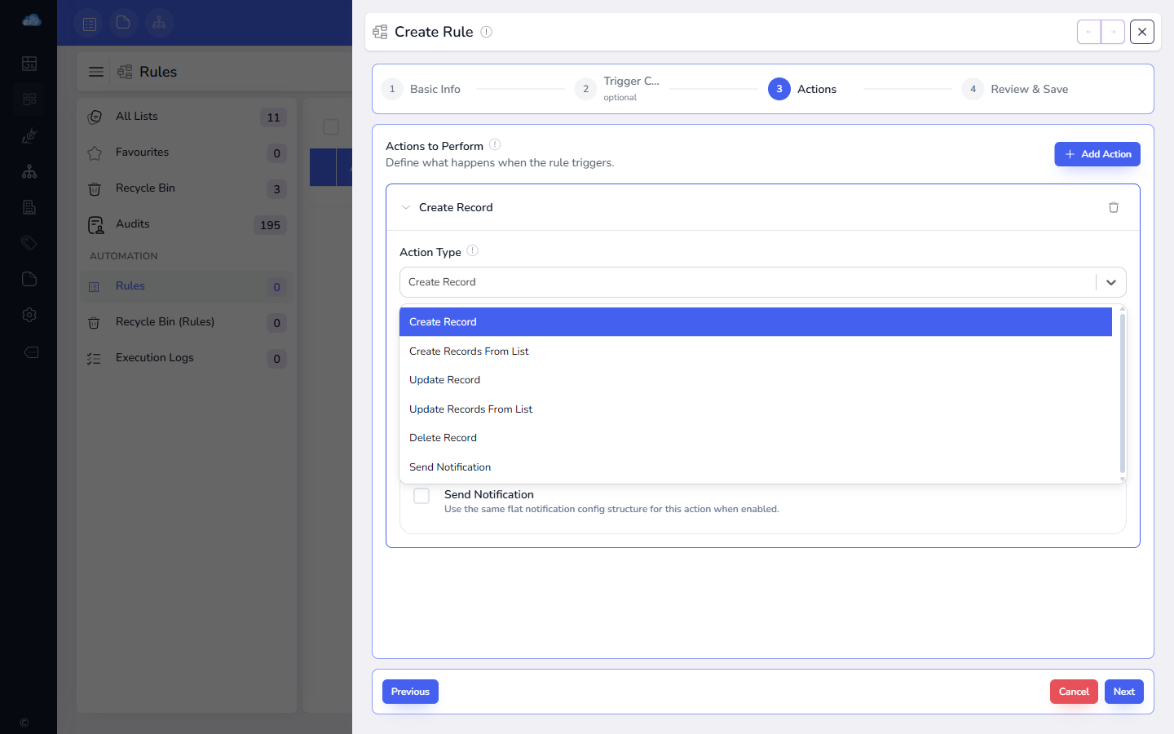Image resolution: width=1174 pixels, height=734 pixels.
Task: Click info icon next to Actions to Perform
Action: pos(495,144)
